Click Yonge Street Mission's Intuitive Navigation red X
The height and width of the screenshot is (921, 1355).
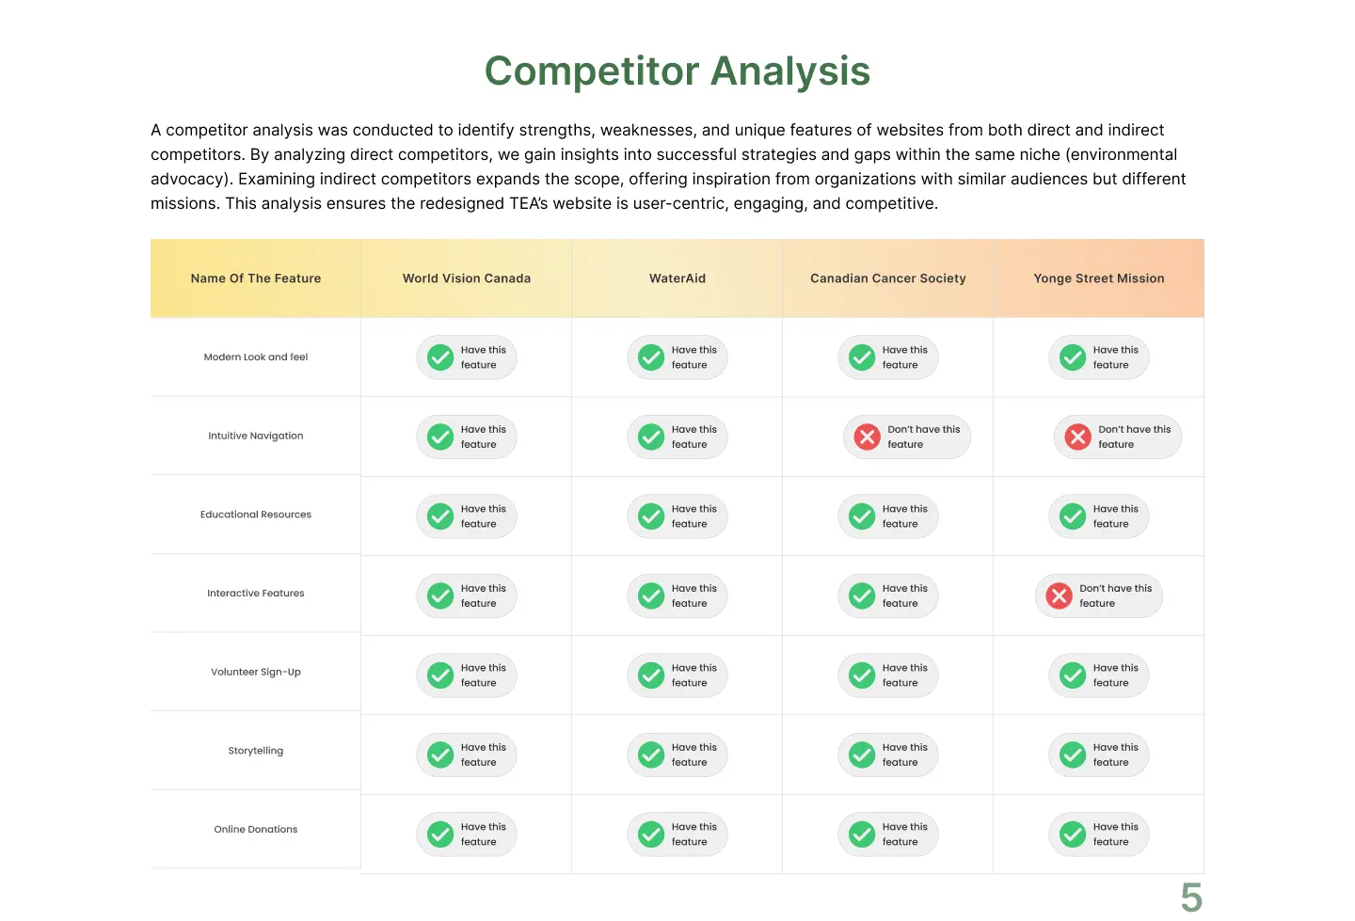(1077, 437)
